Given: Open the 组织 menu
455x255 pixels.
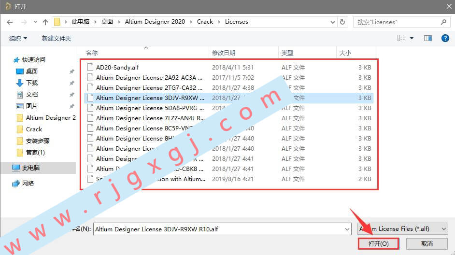Looking at the screenshot, I should click(18, 38).
